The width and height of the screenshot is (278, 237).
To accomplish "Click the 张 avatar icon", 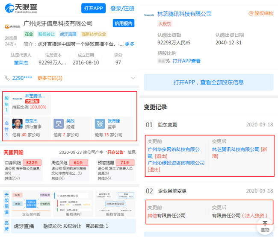I will click(x=100, y=124).
